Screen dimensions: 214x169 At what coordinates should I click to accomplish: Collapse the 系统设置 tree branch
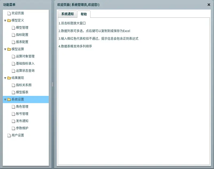click(5, 99)
